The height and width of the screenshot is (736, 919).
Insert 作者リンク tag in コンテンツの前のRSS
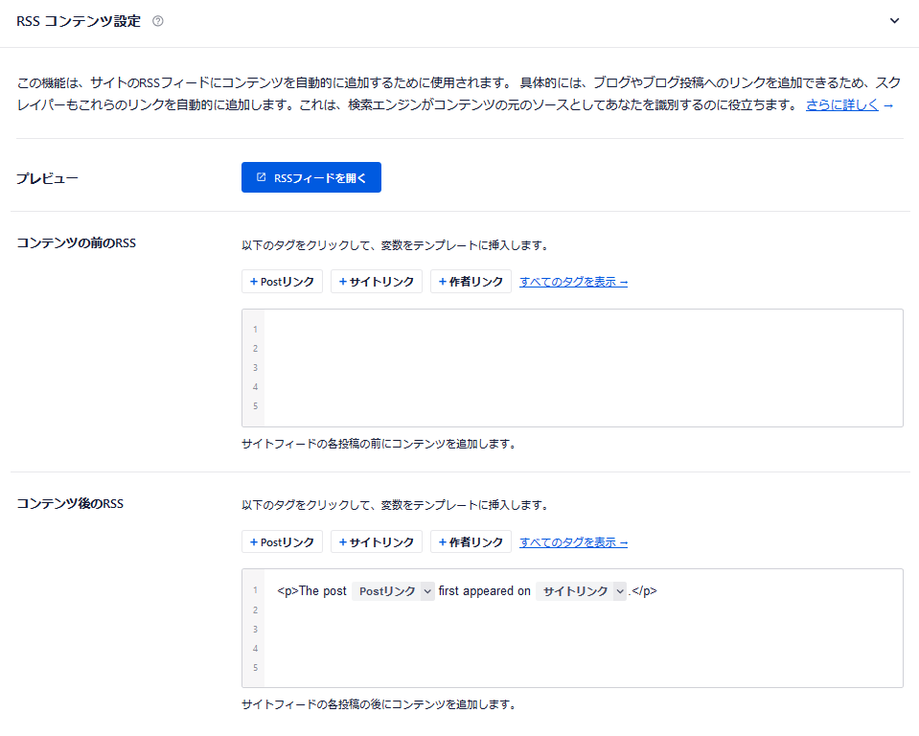click(471, 282)
